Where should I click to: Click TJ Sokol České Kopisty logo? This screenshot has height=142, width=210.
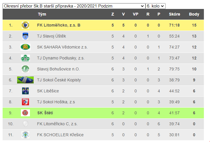(x=25, y=80)
